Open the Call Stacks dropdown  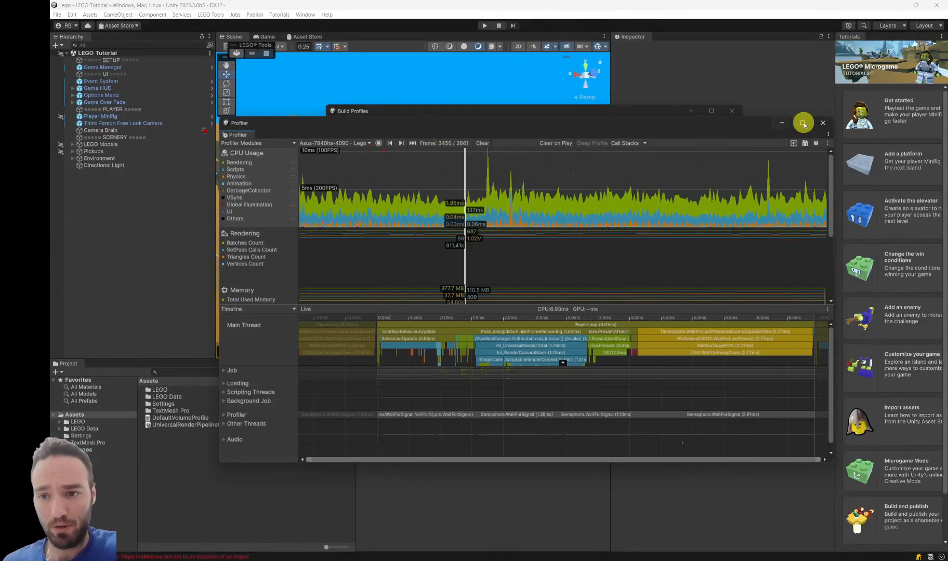pos(628,143)
